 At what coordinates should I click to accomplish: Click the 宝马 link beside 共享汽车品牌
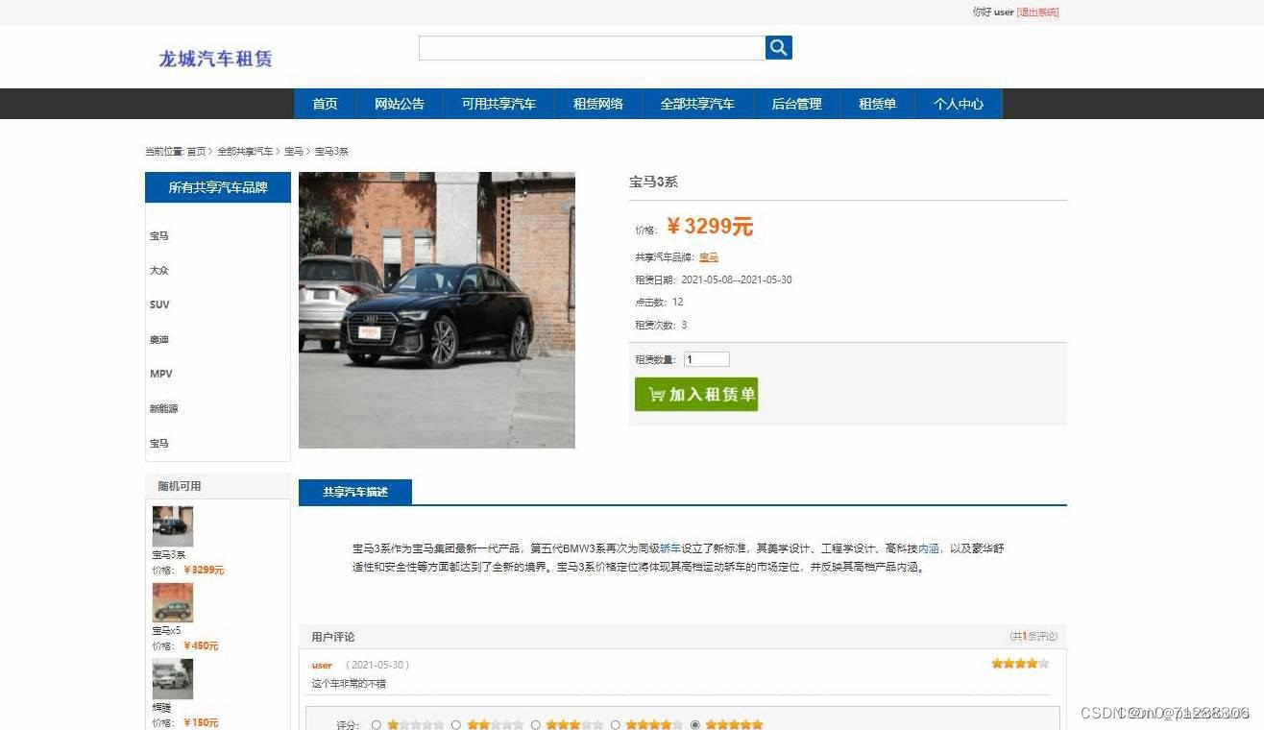click(709, 257)
